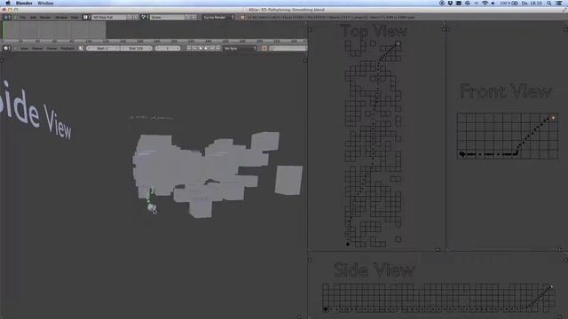
Task: Click the green current-frame marker in timeline
Action: pos(3,30)
